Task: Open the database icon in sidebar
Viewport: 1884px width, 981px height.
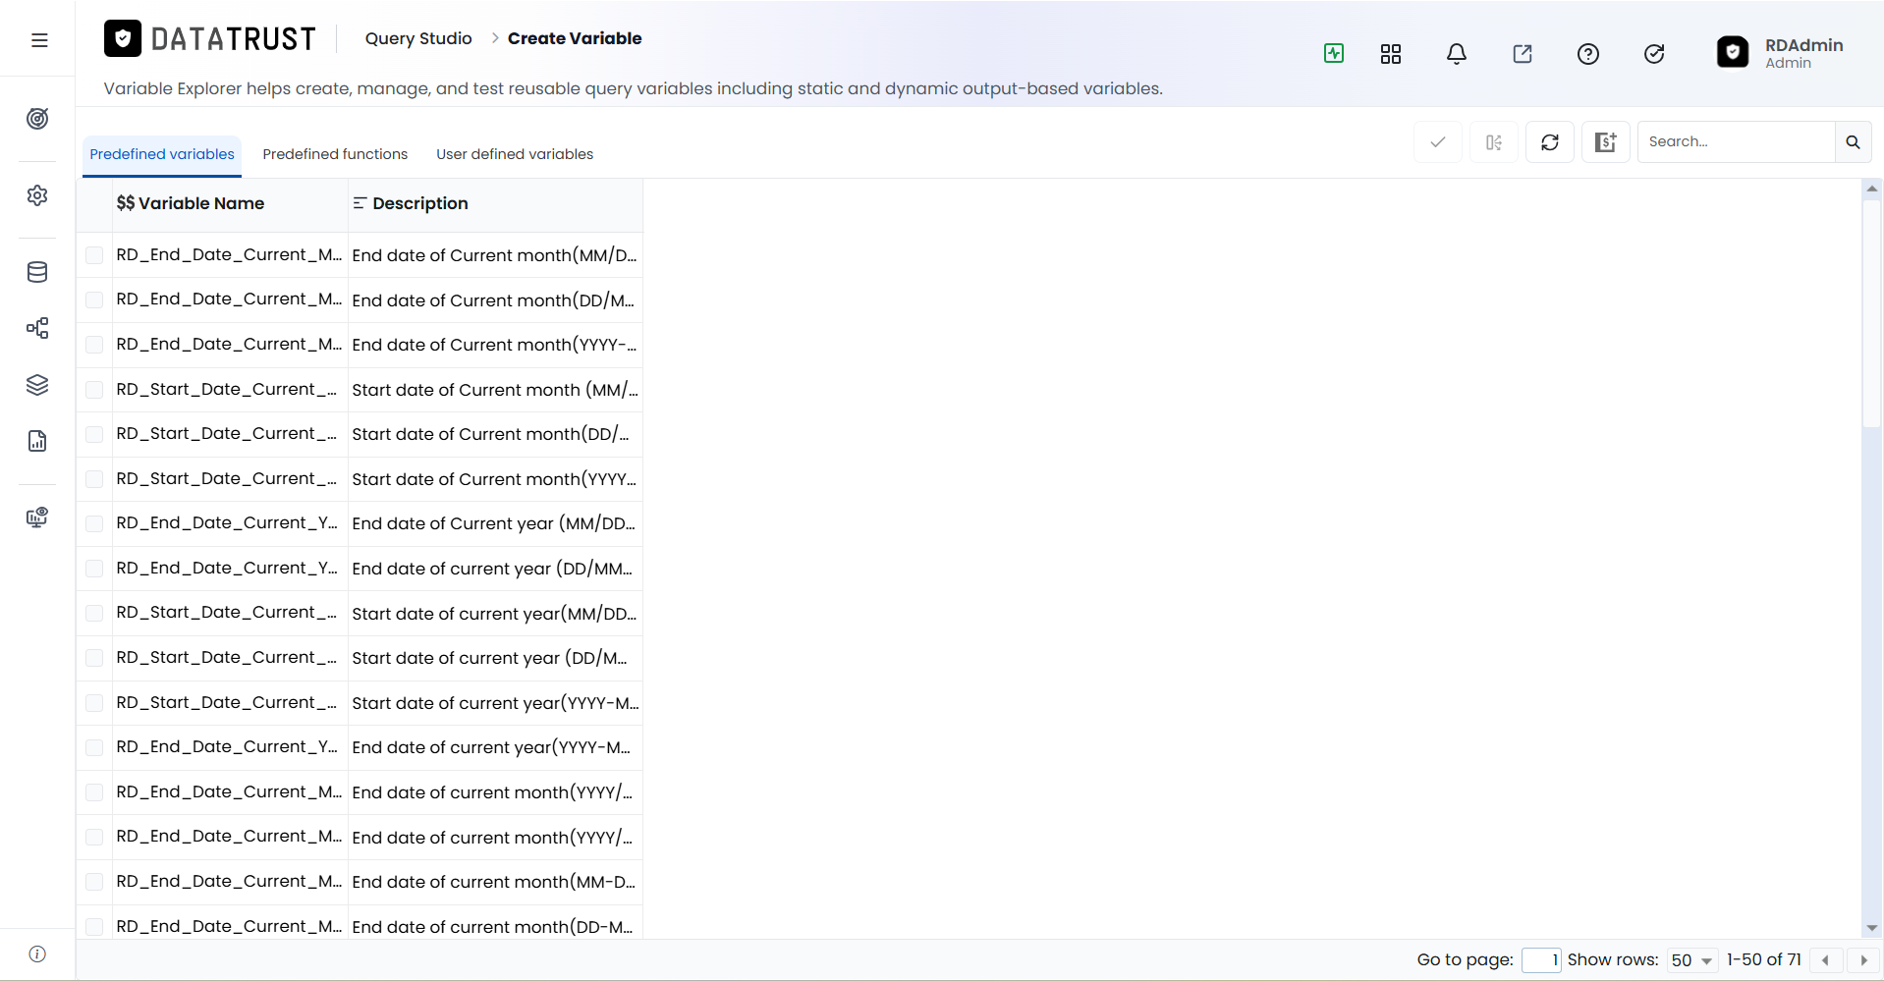Action: (x=37, y=272)
